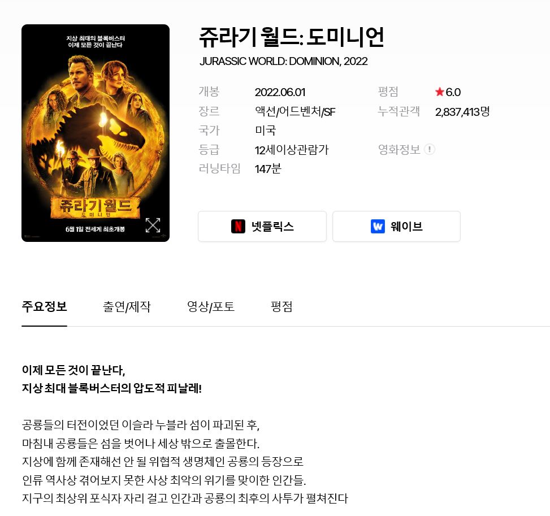Click the 액션/어드벤처/SF genre text
Viewport: 550px width, 516px height.
pyautogui.click(x=295, y=111)
